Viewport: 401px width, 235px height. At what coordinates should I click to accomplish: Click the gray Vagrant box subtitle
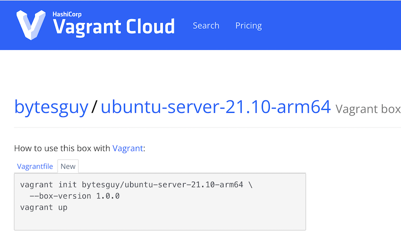pyautogui.click(x=368, y=109)
